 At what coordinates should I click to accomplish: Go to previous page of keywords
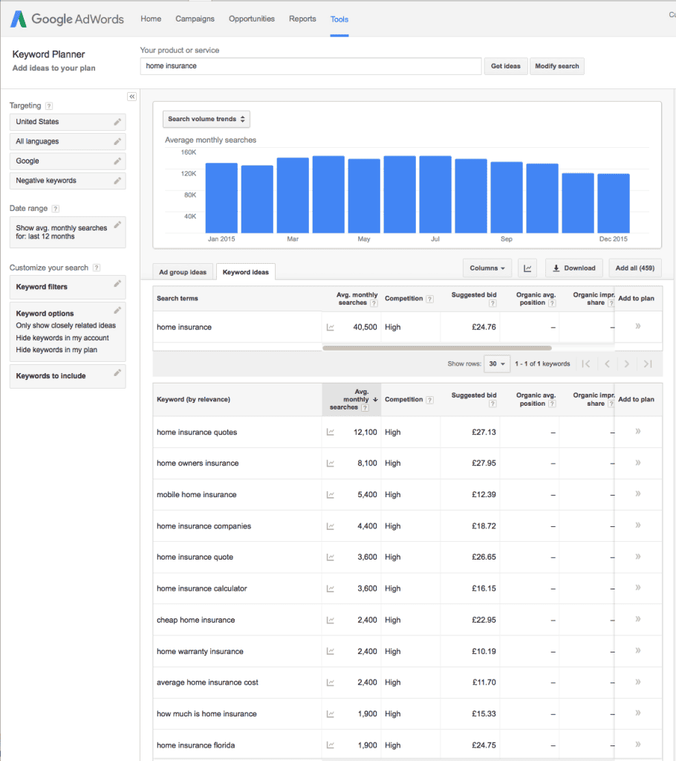[x=607, y=364]
